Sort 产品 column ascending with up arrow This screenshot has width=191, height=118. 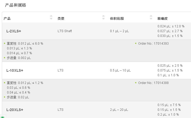tap(51, 16)
